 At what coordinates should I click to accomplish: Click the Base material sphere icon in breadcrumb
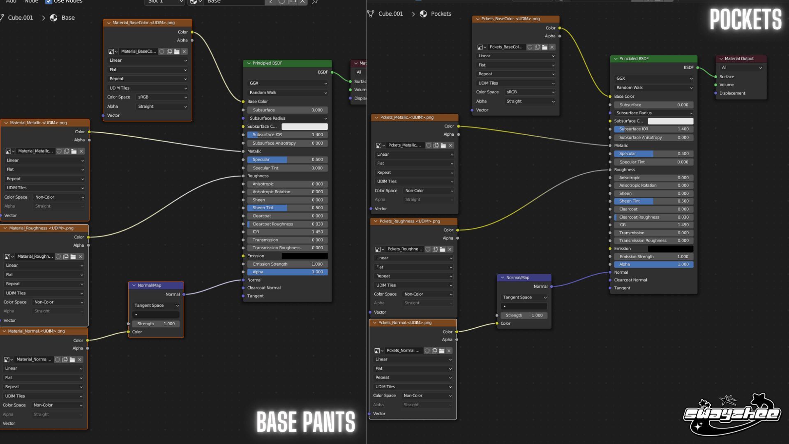[x=53, y=18]
